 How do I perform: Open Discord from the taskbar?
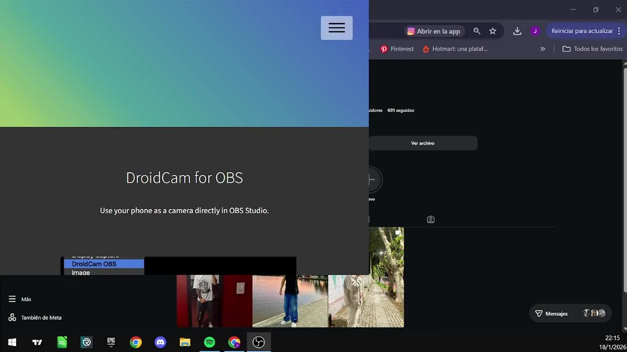coord(160,342)
